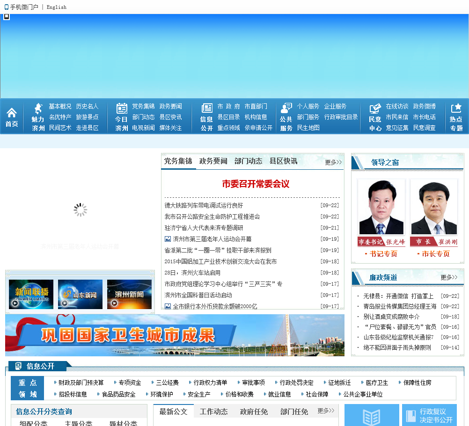Viewport: 469px width, 426px height.
Task: Click the 市委书记 portrait photo
Action: (x=381, y=207)
